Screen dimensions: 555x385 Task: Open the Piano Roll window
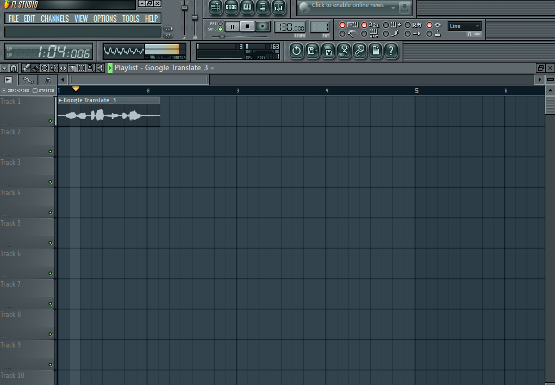point(247,8)
